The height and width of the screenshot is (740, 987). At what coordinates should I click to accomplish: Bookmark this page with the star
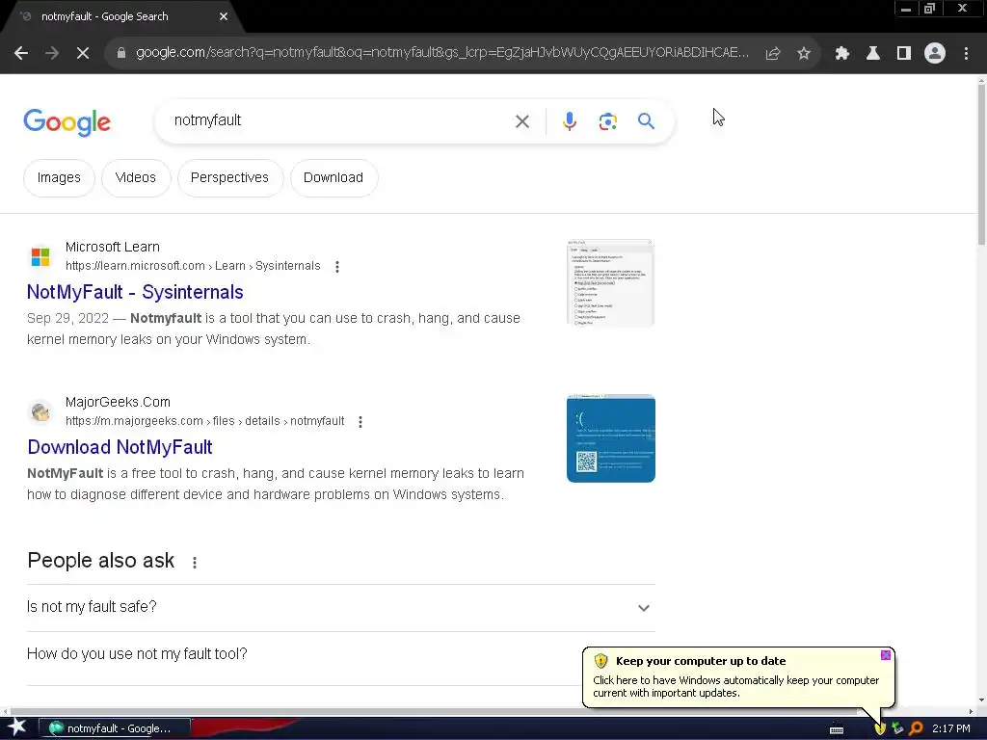804,54
